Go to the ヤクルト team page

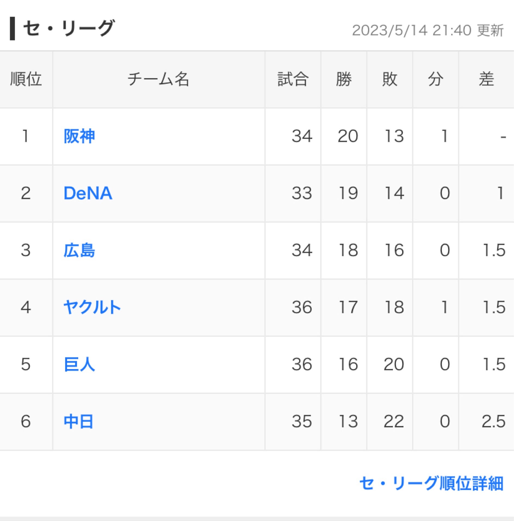(92, 307)
